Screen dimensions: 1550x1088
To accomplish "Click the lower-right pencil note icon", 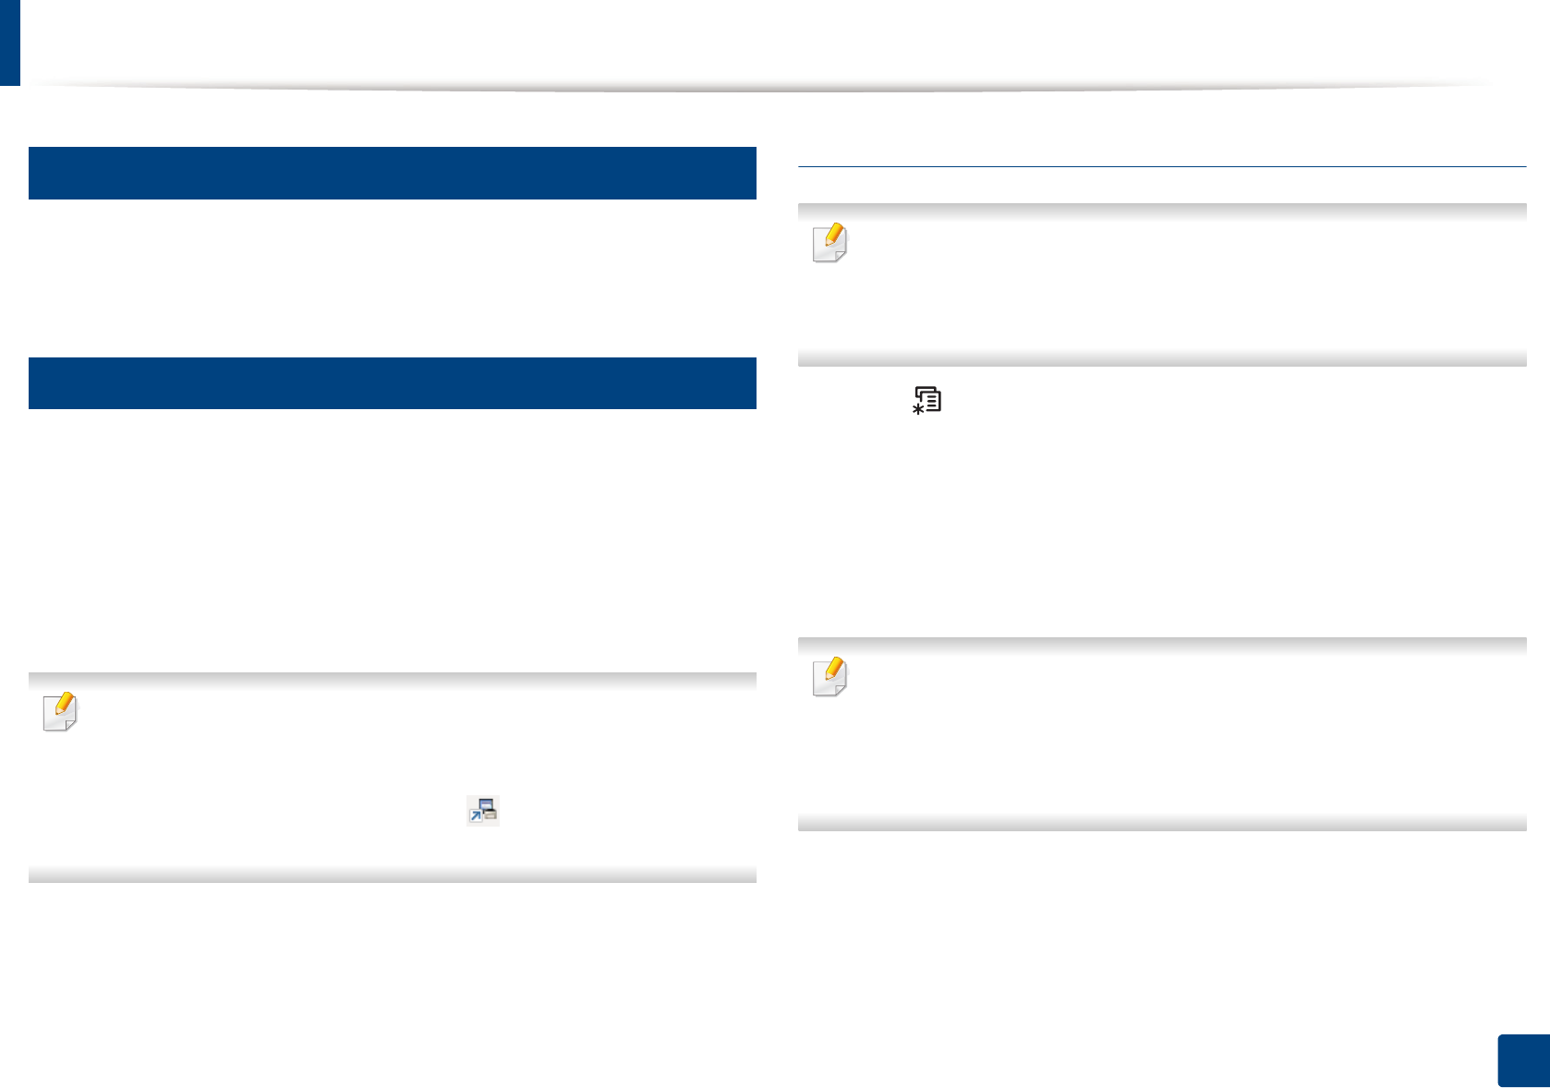I will pyautogui.click(x=829, y=676).
